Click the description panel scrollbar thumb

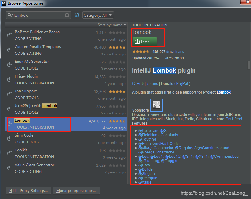[x=249, y=65]
